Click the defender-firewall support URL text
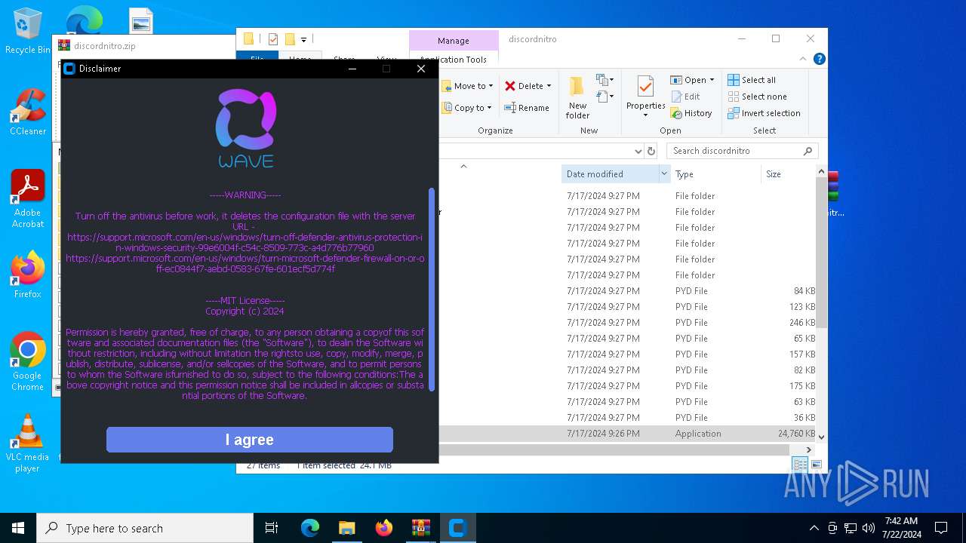This screenshot has width=966, height=543. coord(245,263)
